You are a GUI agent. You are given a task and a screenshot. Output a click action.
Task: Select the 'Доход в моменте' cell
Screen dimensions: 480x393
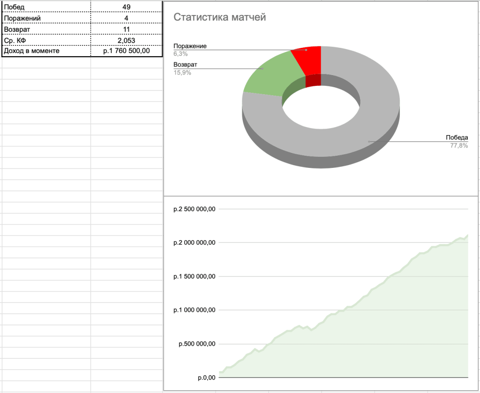click(x=46, y=51)
